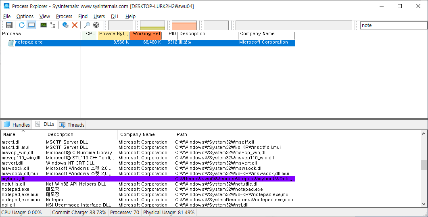Select the Find Window's Process crosshair
The height and width of the screenshot is (217, 428).
[96, 25]
